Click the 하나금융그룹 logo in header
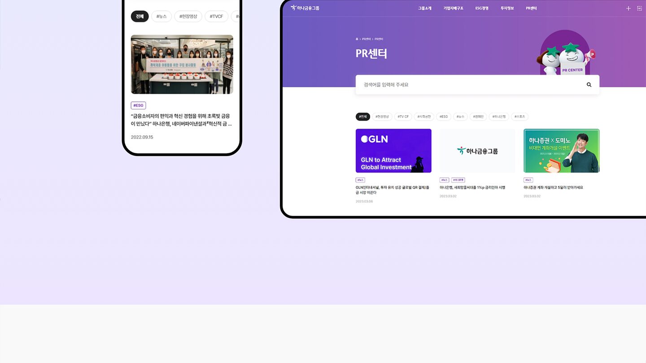 point(305,8)
